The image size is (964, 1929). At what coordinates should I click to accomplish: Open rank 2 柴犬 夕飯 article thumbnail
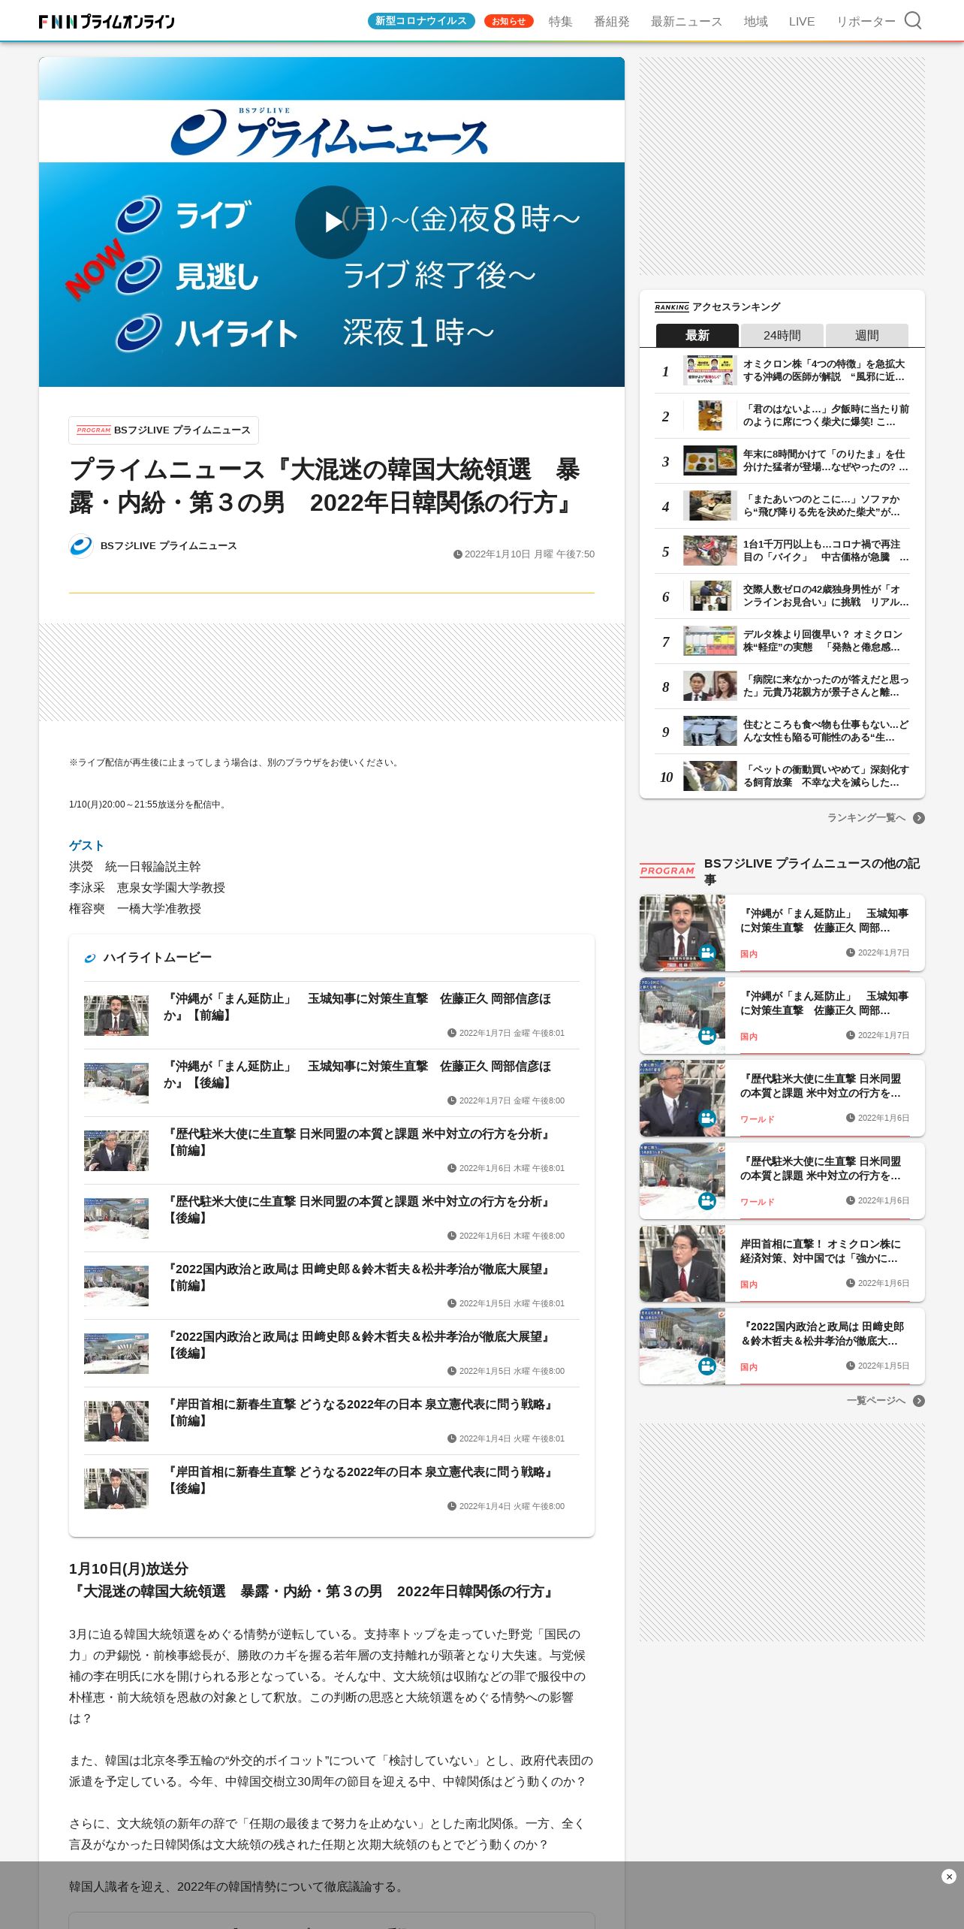(x=710, y=415)
